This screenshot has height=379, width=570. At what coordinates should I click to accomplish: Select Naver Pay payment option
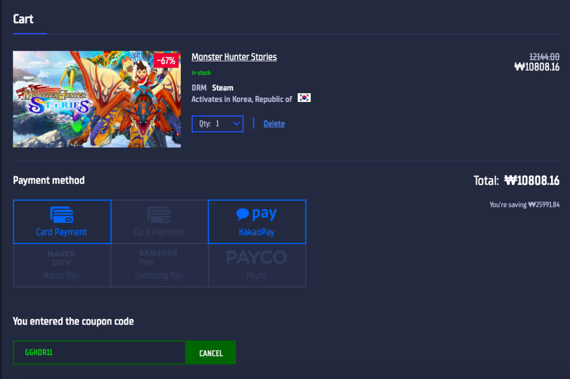pyautogui.click(x=62, y=265)
